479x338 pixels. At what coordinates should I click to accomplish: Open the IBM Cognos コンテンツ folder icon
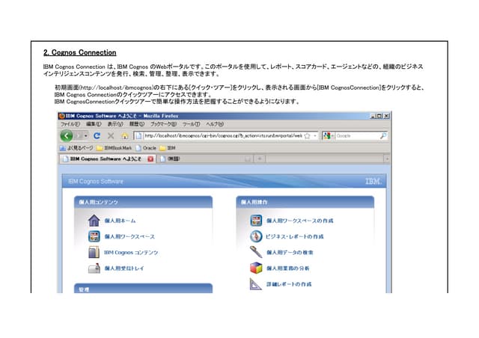click(94, 253)
